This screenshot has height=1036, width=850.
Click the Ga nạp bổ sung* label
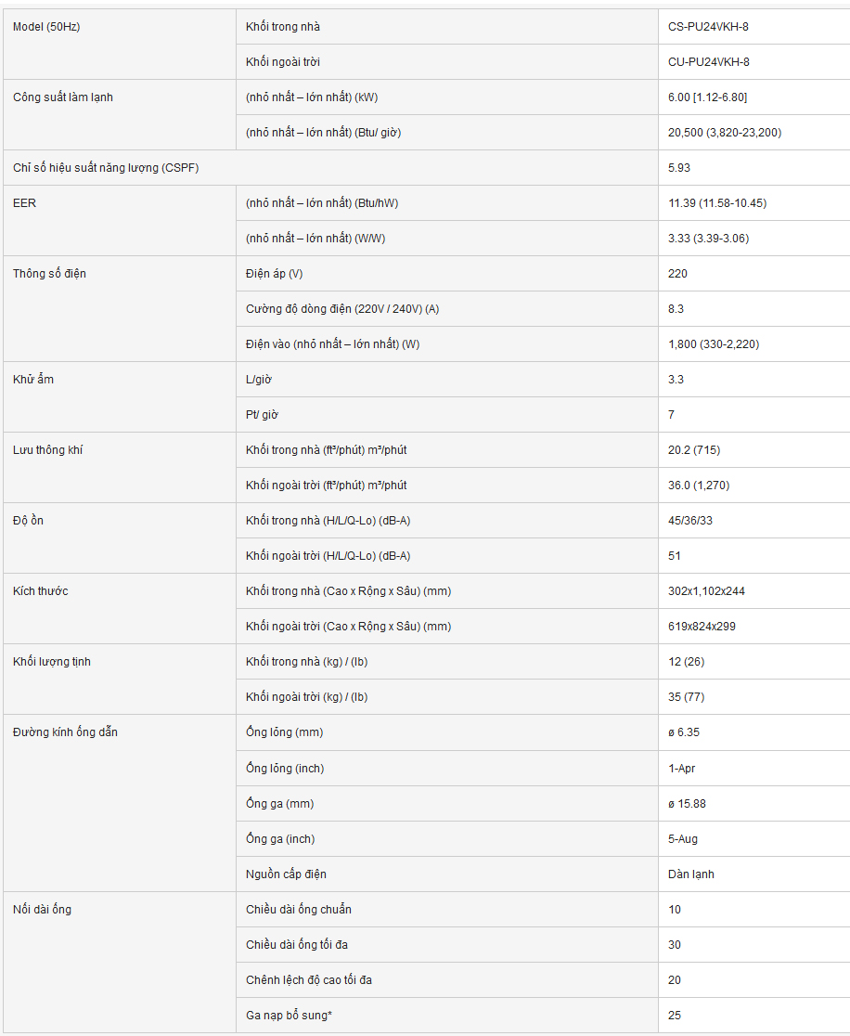tap(289, 1016)
